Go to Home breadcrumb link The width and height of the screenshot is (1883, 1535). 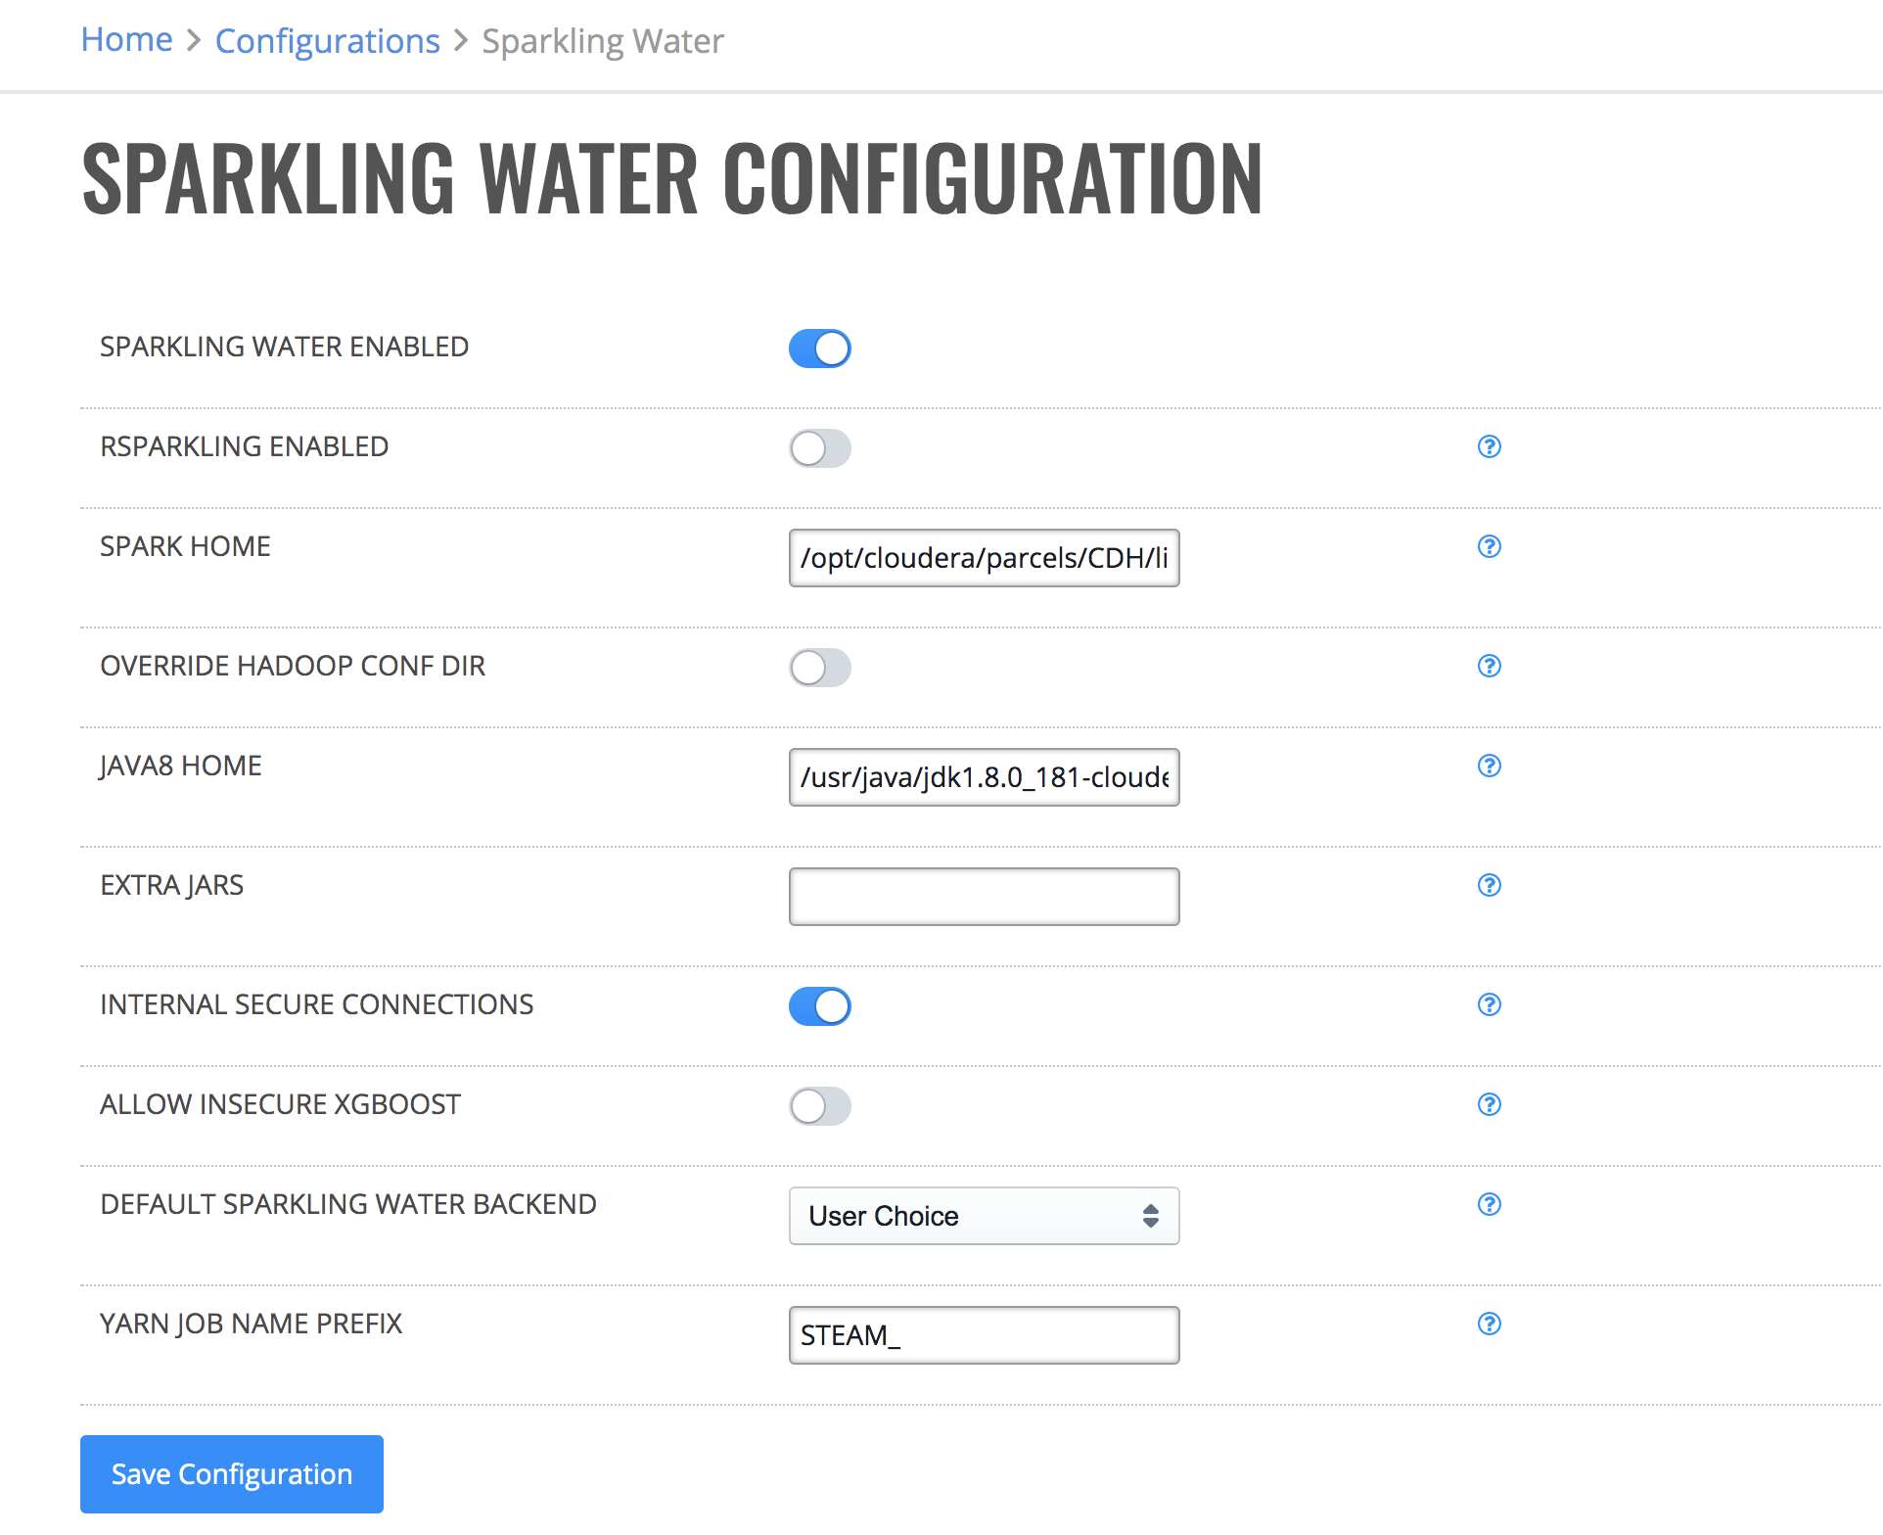click(x=126, y=40)
